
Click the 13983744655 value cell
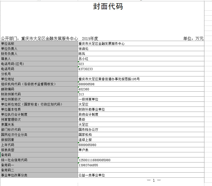[x=141, y=165]
